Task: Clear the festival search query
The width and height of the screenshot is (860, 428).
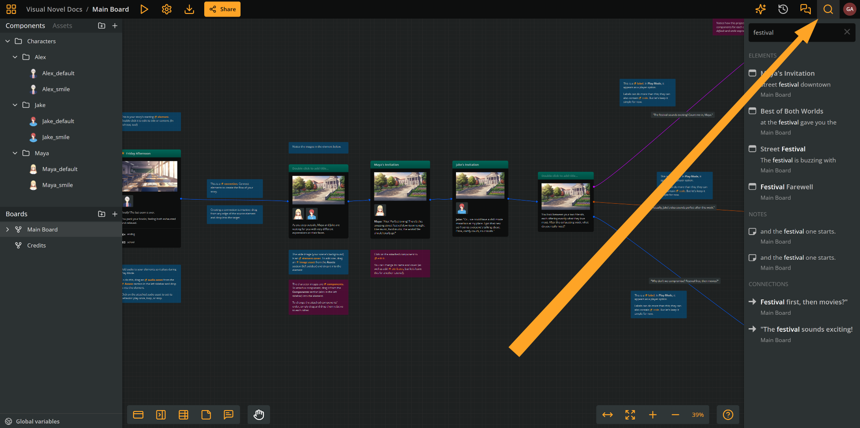Action: pyautogui.click(x=847, y=32)
